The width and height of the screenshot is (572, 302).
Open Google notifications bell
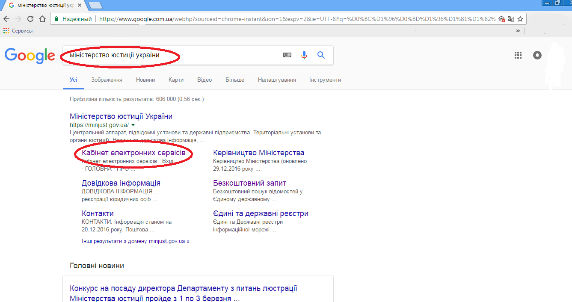537,55
